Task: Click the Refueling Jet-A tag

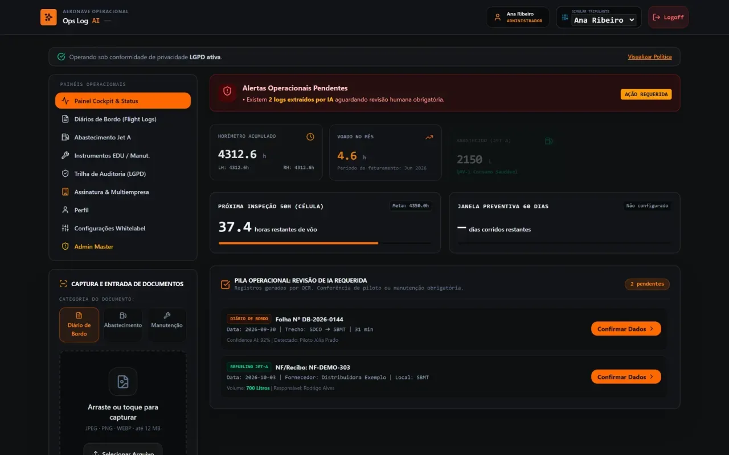Action: 249,367
